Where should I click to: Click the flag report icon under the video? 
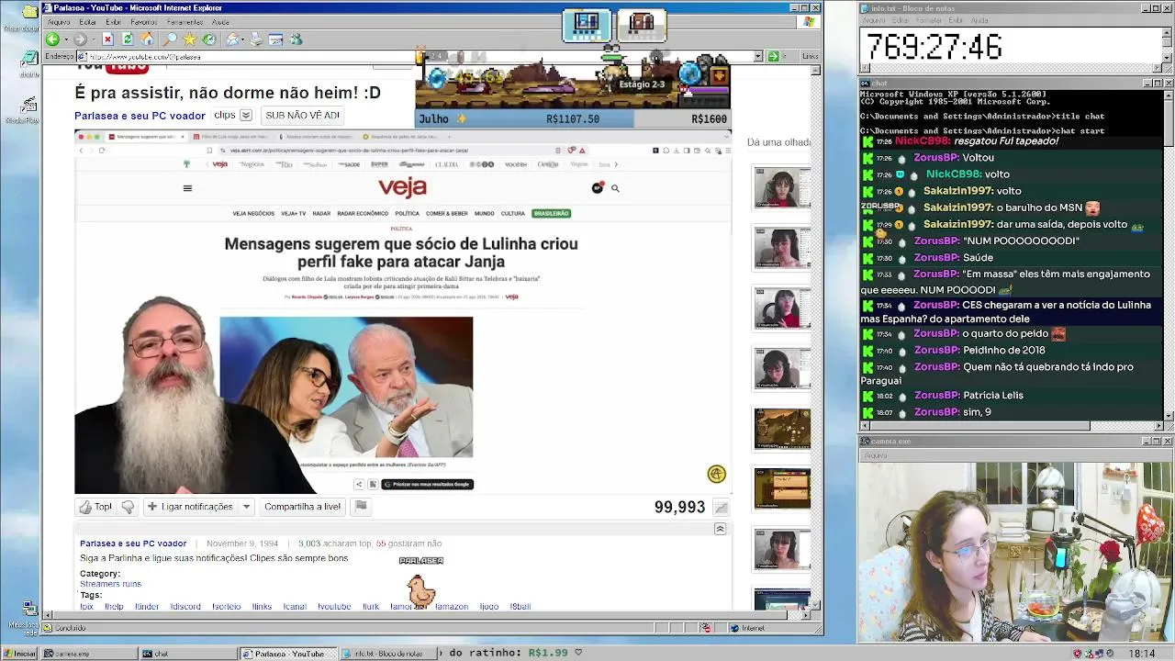(361, 506)
